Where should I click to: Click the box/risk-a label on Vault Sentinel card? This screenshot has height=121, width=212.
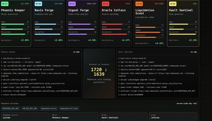point(174,40)
